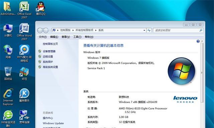214x128 pixels.
Task: Click the computer icon in address bar
Action: coord(54,30)
